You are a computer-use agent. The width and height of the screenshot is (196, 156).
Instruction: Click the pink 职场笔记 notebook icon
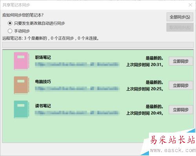[x=22, y=61]
